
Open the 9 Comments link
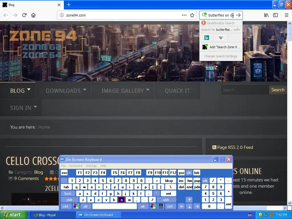(x=27, y=179)
